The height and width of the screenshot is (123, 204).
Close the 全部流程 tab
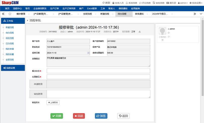95,14
